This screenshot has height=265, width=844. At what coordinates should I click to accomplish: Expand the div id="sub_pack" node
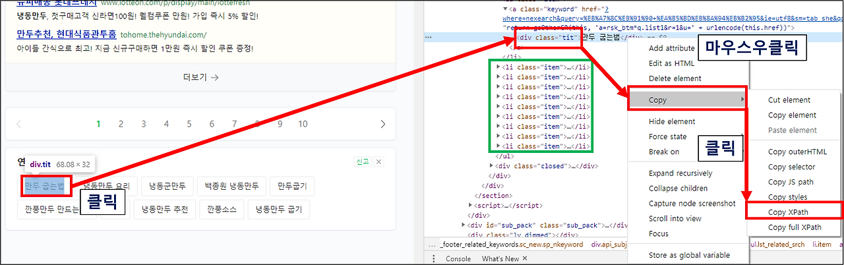click(x=464, y=225)
